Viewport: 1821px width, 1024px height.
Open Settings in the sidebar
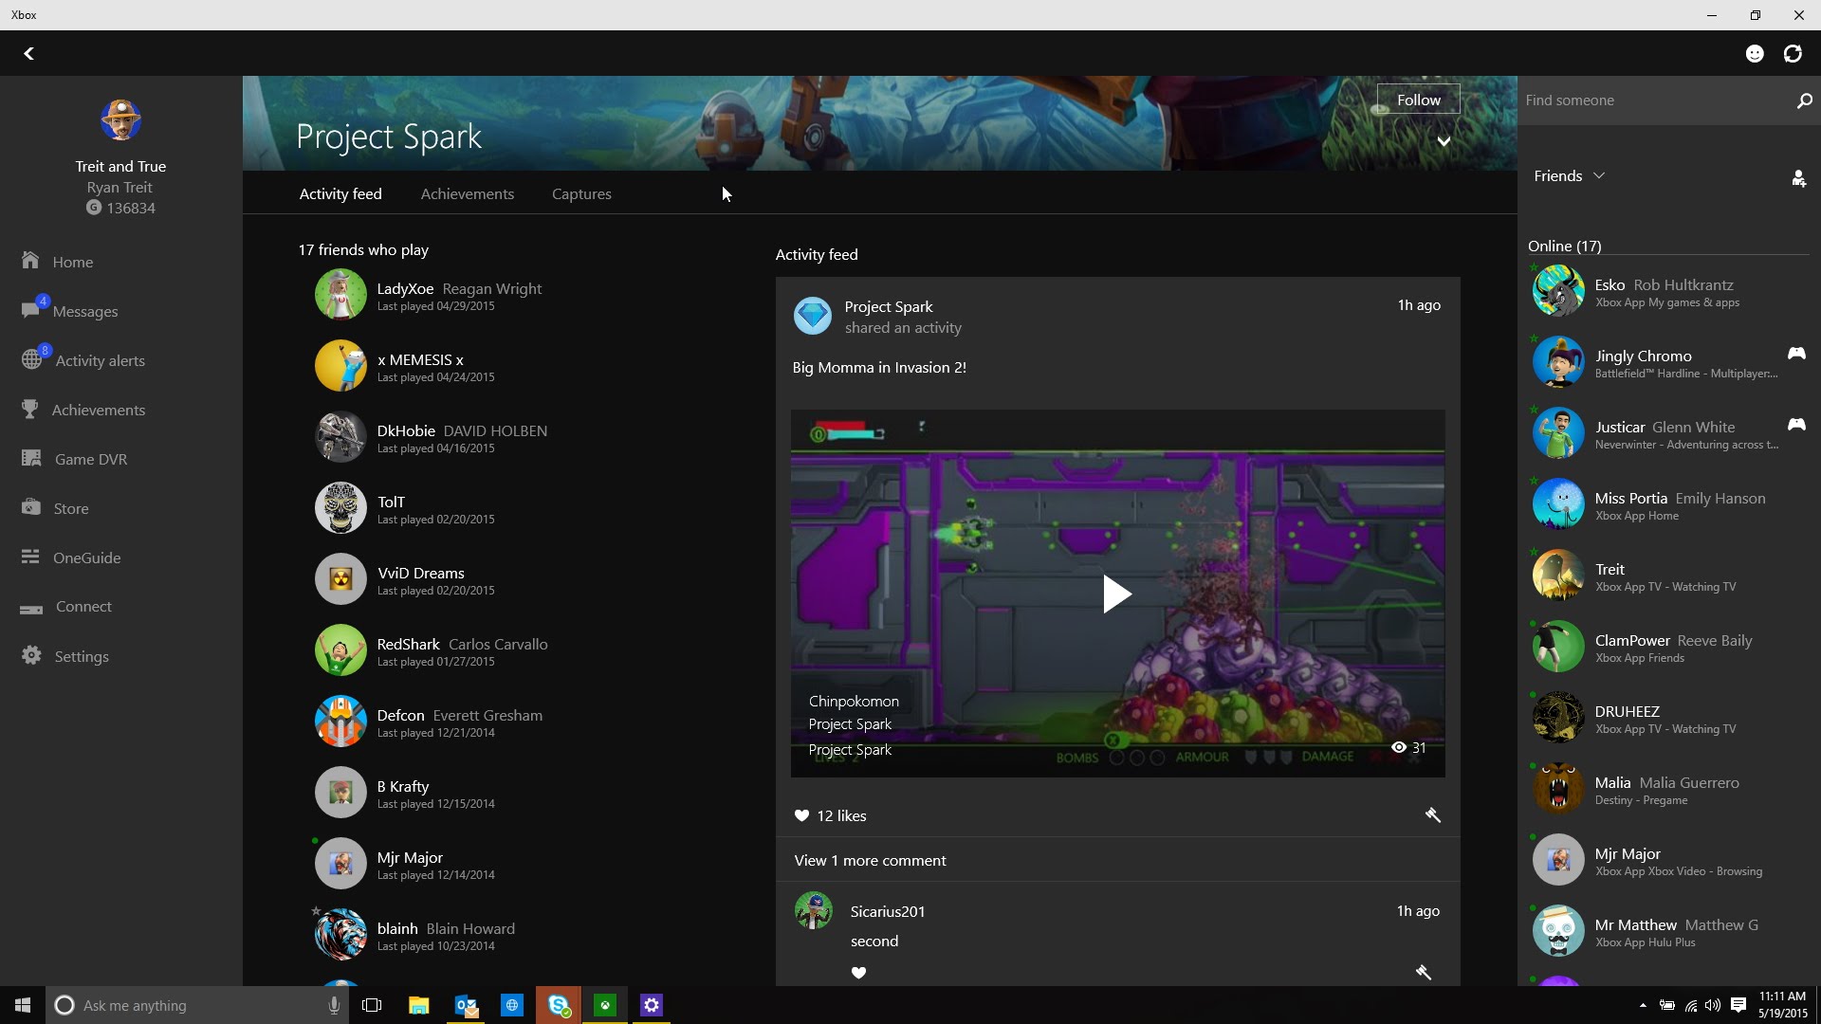pos(64,656)
